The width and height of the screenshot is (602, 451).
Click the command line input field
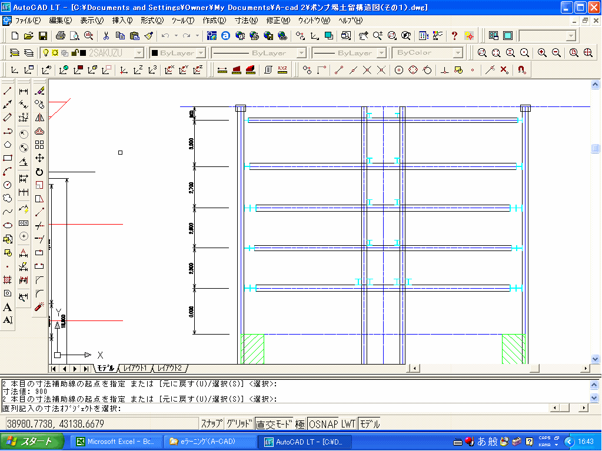pos(275,409)
